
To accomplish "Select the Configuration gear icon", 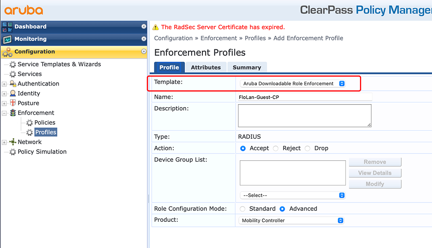I will (8, 52).
